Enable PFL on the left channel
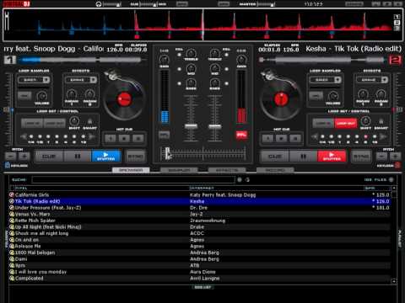 click(x=164, y=136)
